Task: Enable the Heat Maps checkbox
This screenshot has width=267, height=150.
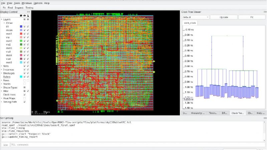Action: point(24,98)
